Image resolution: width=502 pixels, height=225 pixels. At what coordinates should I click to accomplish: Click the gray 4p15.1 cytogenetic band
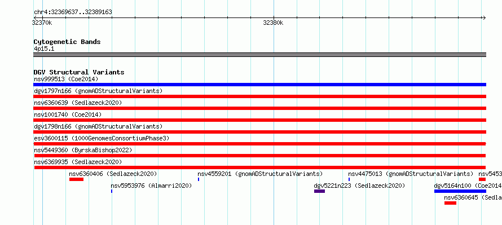point(259,55)
